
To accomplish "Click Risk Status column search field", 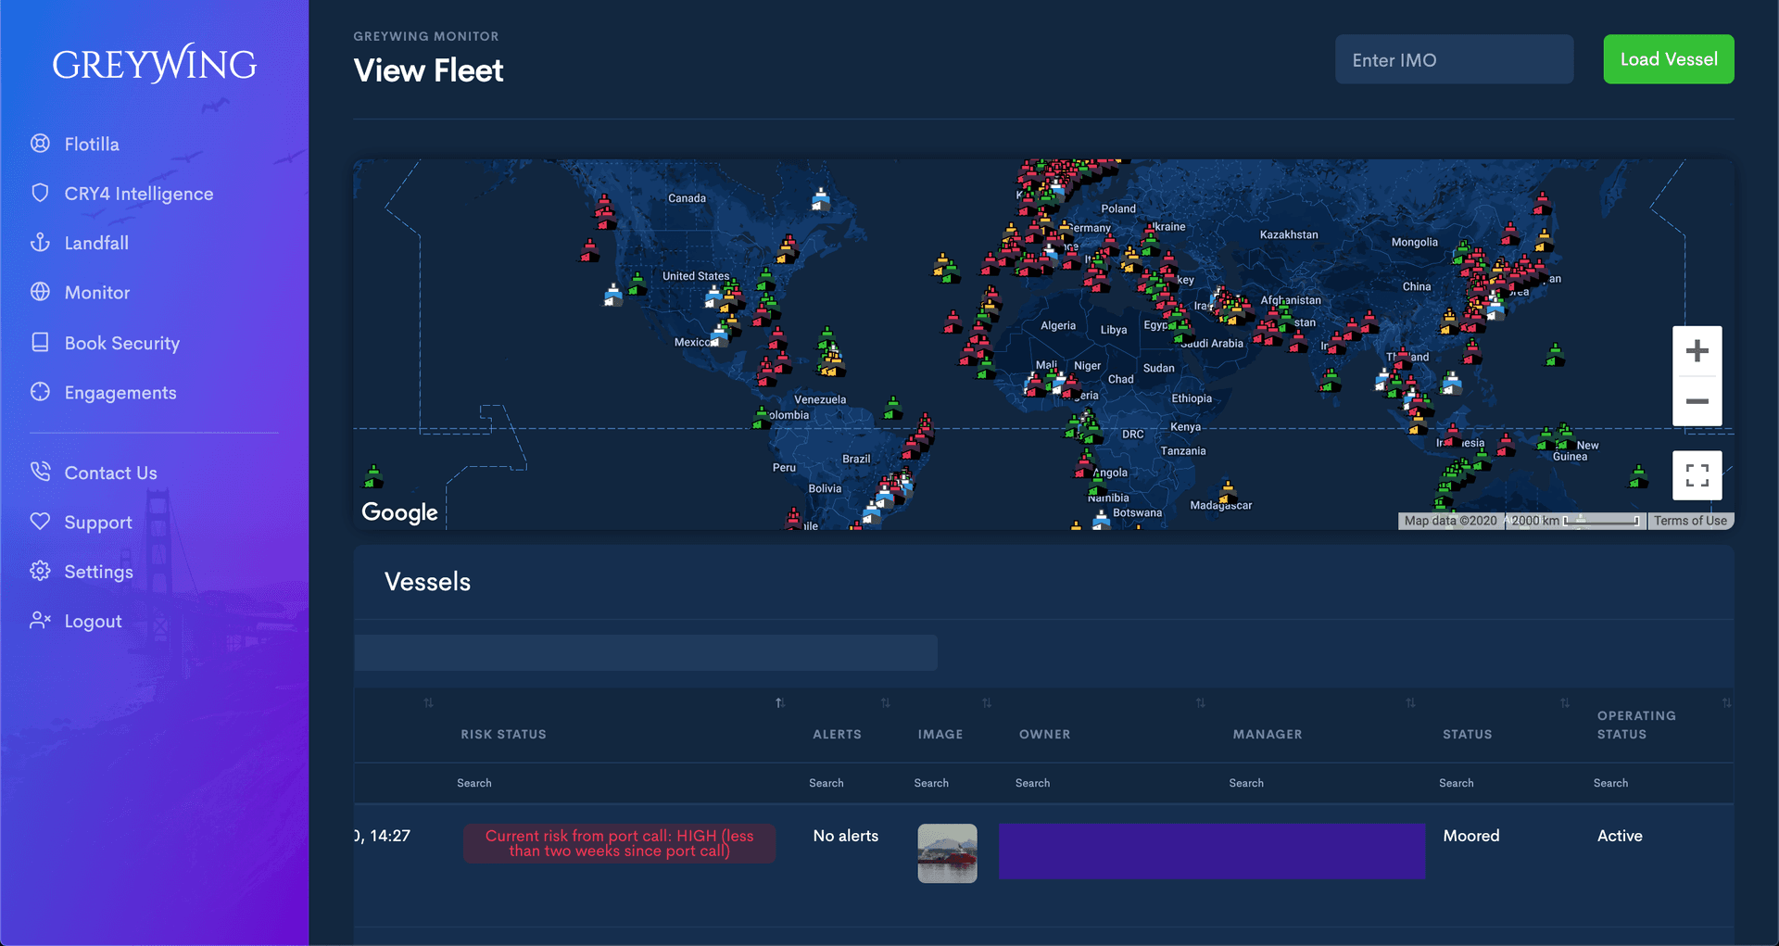I will pos(621,783).
